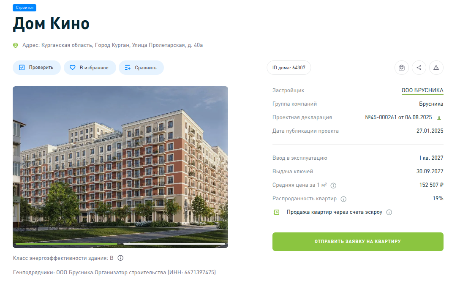460x281 pixels.
Task: Add house to Сравнить list
Action: point(142,68)
